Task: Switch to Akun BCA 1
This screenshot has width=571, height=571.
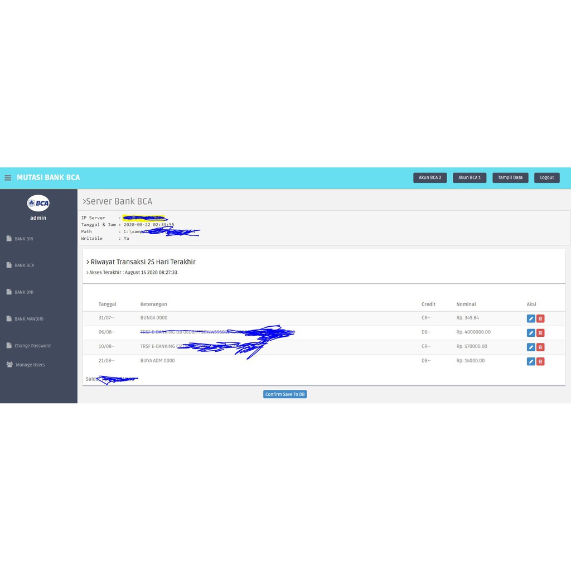Action: click(x=470, y=178)
